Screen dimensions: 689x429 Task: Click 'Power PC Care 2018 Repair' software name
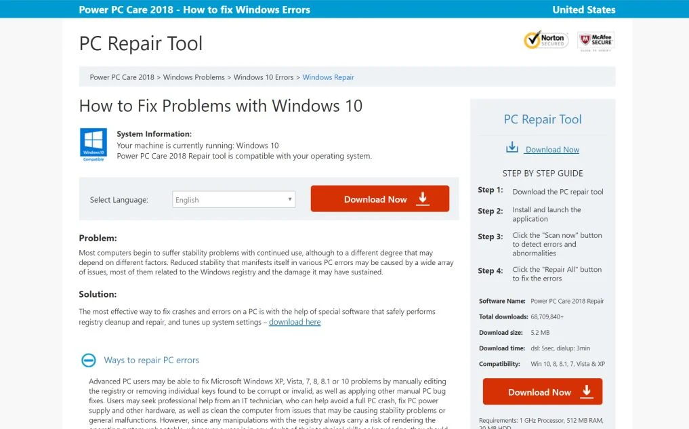567,301
